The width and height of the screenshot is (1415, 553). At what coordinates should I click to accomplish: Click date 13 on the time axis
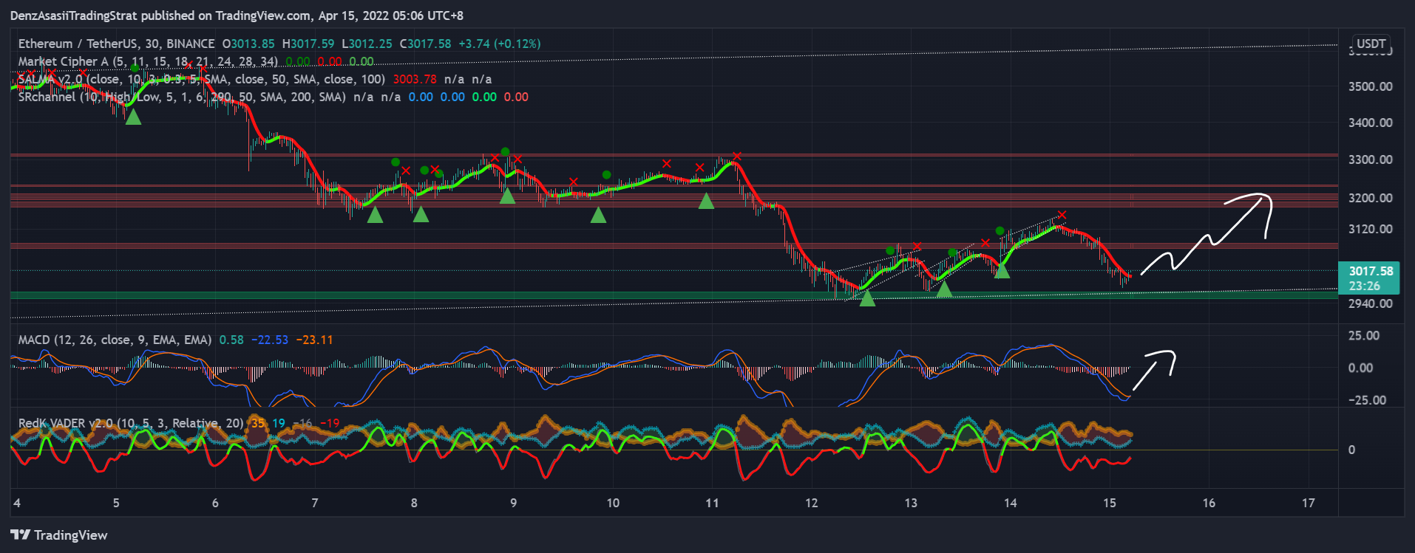pos(911,503)
